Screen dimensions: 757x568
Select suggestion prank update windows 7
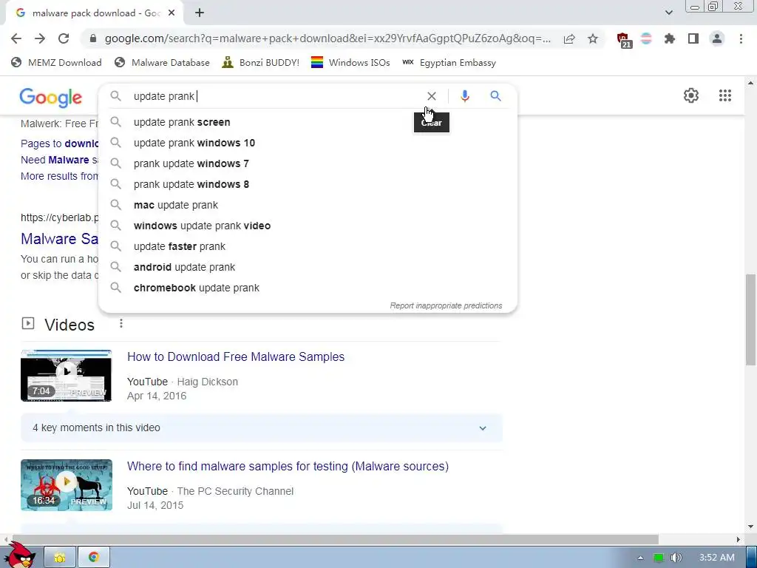(308, 163)
